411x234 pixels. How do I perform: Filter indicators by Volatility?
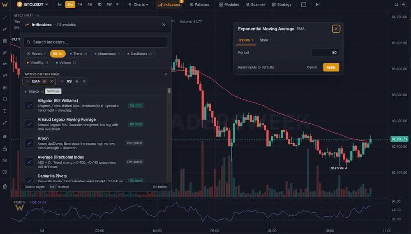[37, 63]
